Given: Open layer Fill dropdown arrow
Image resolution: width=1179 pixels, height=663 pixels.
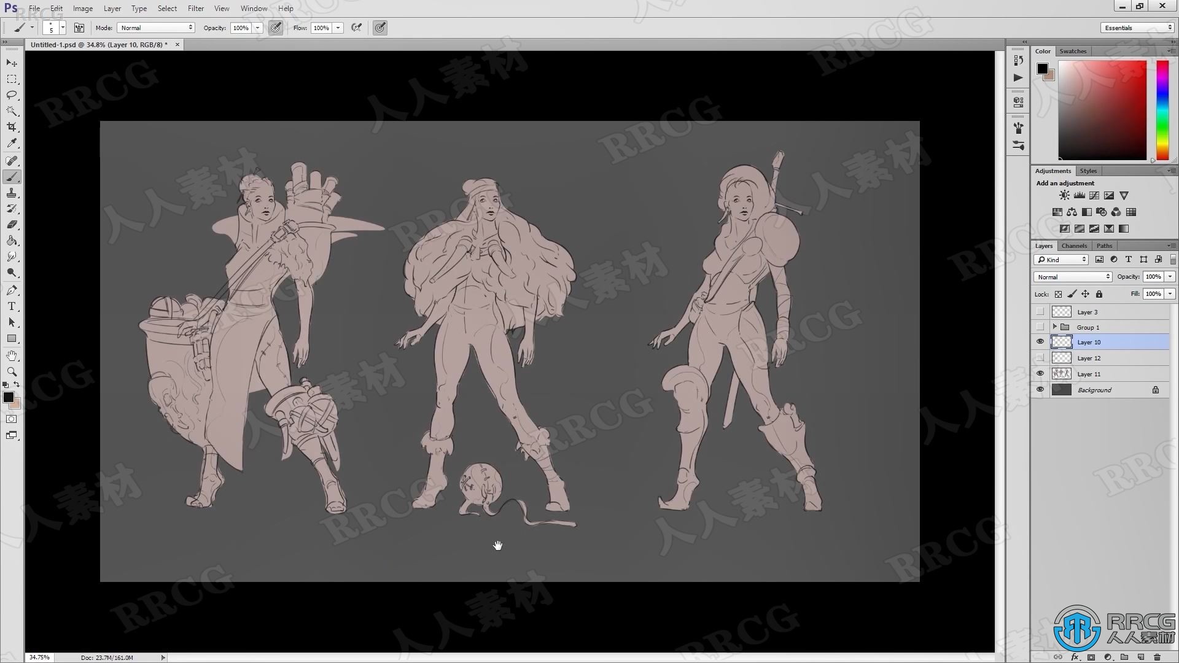Looking at the screenshot, I should 1170,294.
